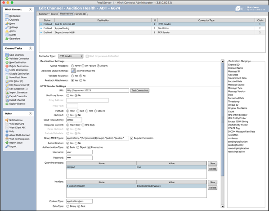
Task: Switch to the Scripts (1) tab
Action: 81,14
